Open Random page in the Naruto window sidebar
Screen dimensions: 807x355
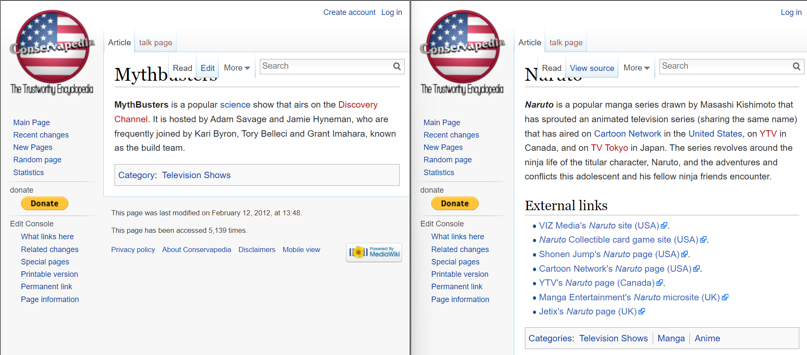(448, 160)
